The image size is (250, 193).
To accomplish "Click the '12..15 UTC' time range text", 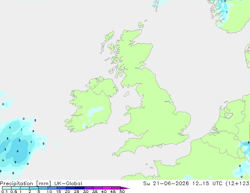I will (x=207, y=184).
